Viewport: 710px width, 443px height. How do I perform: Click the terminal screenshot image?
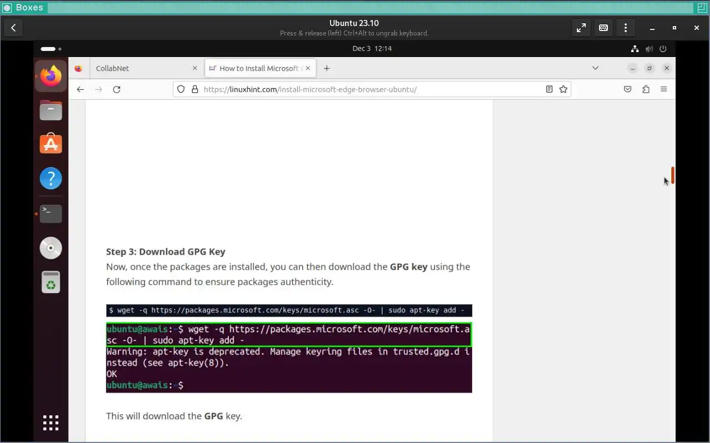289,357
